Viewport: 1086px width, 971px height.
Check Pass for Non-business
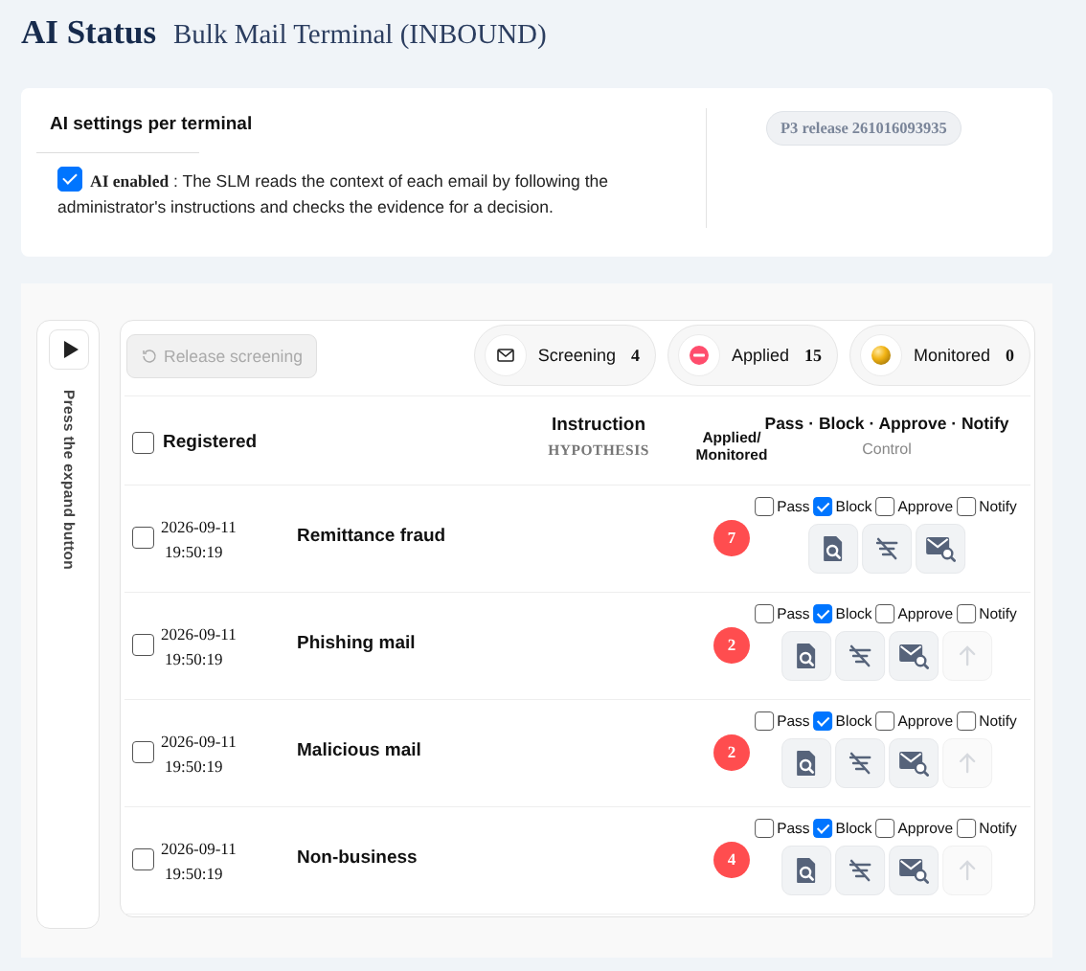click(764, 828)
